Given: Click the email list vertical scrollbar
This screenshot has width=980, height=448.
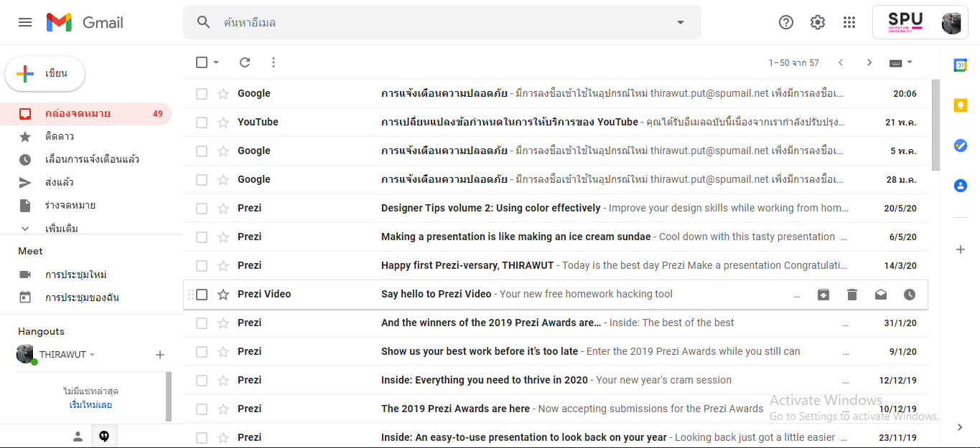Looking at the screenshot, I should [x=935, y=125].
